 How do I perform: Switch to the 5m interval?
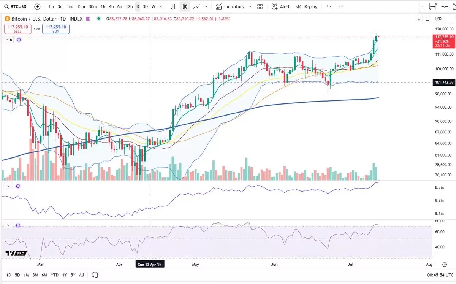(70, 6)
